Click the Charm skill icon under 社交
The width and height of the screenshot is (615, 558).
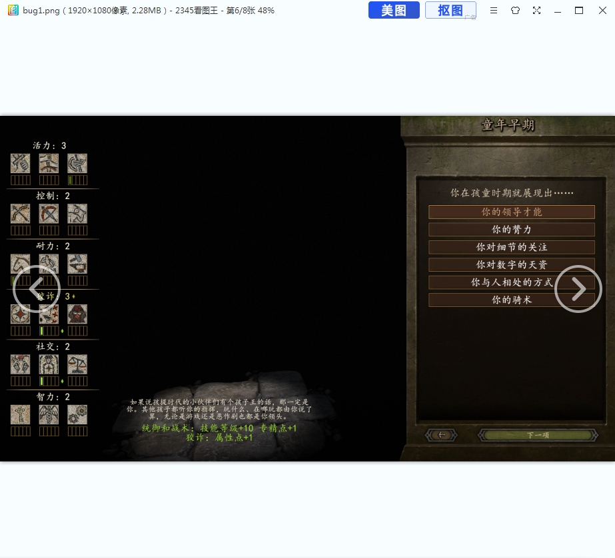coord(21,364)
